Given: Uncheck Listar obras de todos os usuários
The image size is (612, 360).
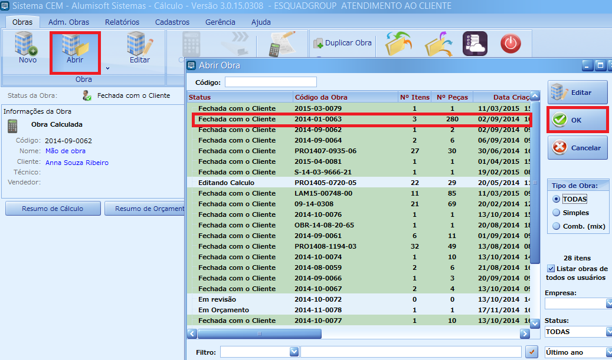Looking at the screenshot, I should coord(551,269).
